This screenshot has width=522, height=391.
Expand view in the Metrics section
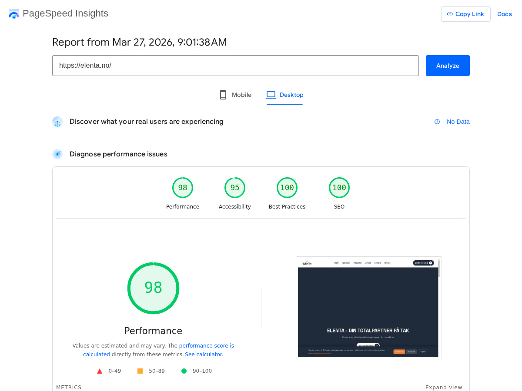tap(444, 387)
